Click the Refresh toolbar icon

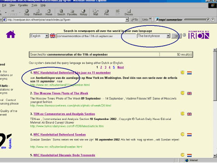click(x=38, y=12)
